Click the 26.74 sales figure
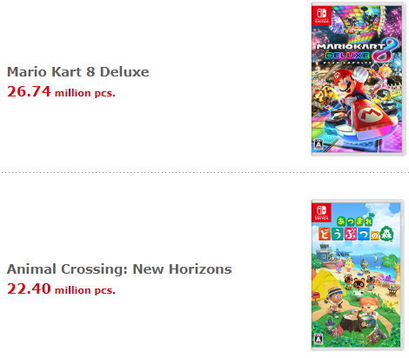Viewport: 409px width, 358px height. 29,91
